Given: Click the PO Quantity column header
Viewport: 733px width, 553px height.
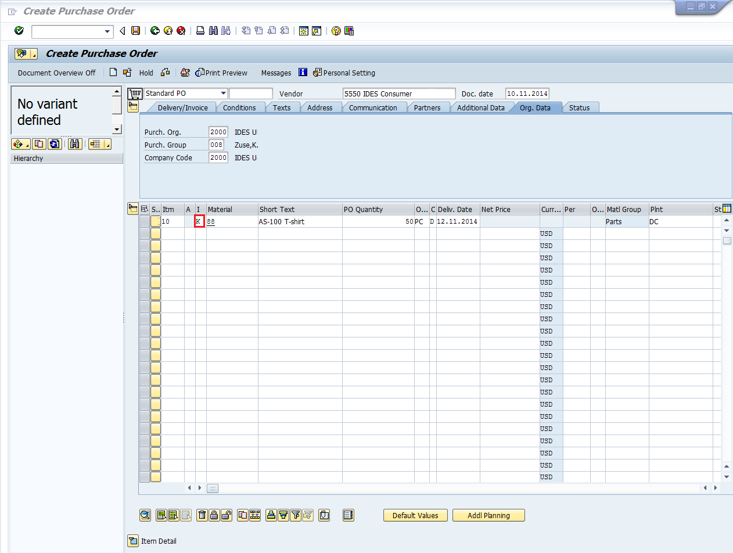Looking at the screenshot, I should [378, 209].
